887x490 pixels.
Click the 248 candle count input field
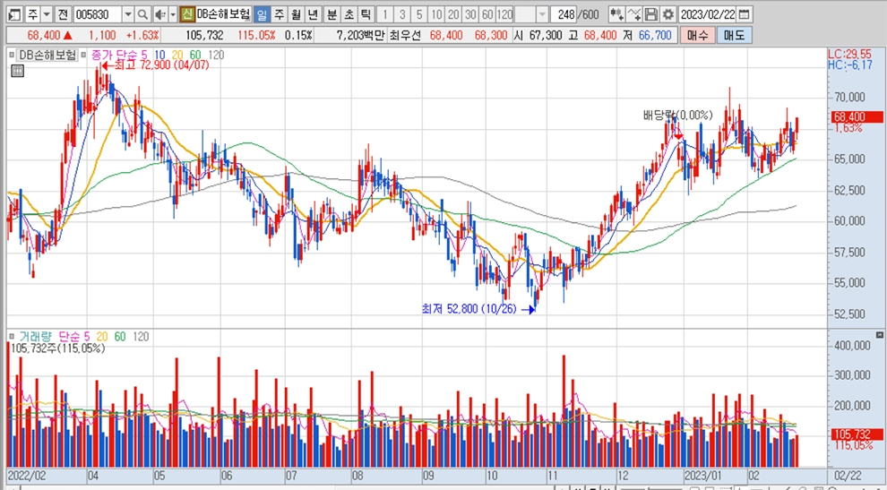564,15
